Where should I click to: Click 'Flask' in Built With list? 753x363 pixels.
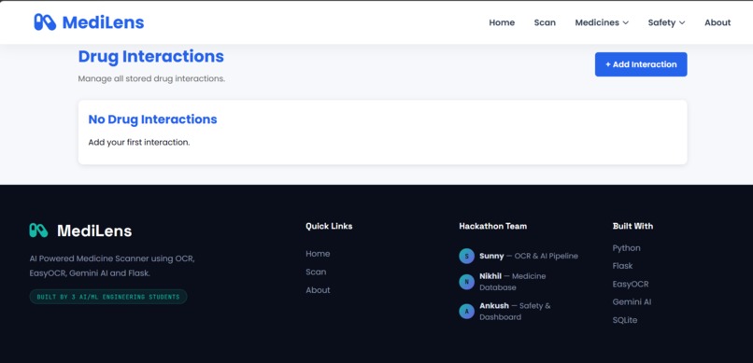tap(622, 266)
